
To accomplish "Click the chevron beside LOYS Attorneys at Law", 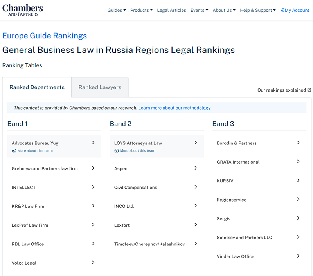I will (196, 143).
